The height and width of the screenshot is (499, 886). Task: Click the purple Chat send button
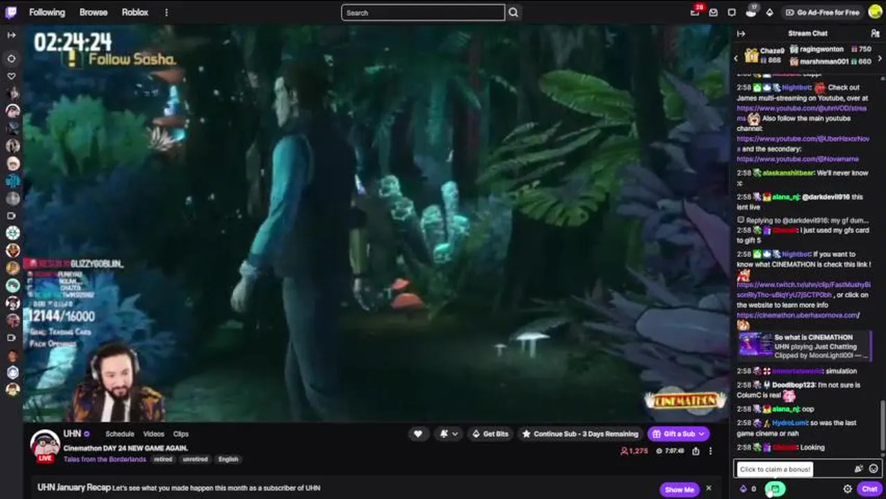(869, 489)
